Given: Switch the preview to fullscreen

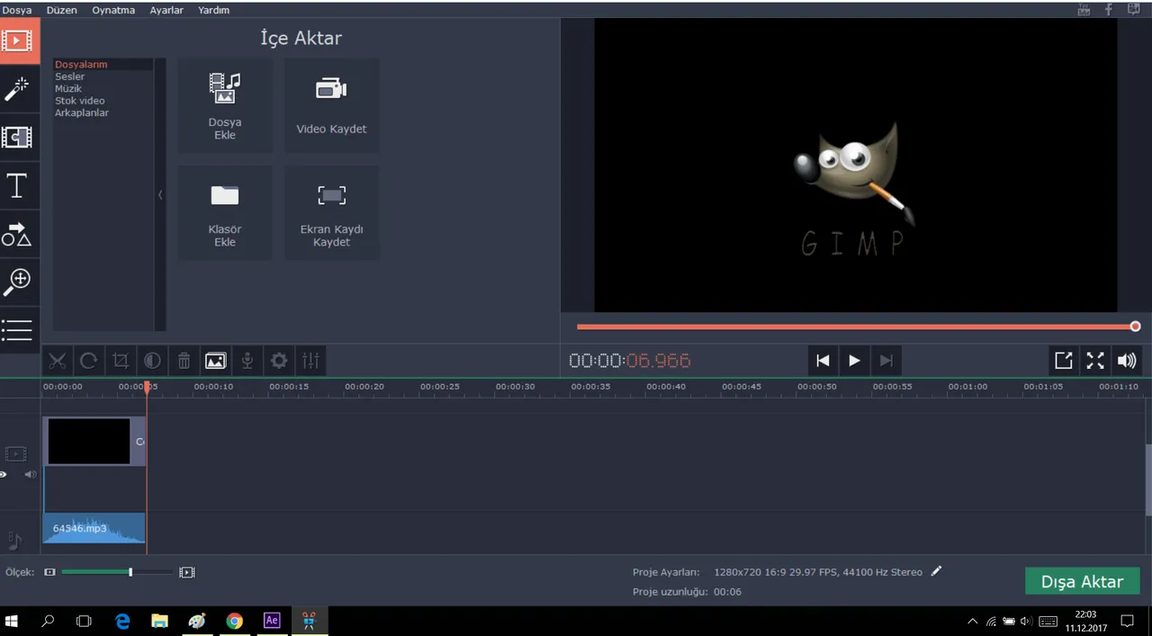Looking at the screenshot, I should 1095,361.
